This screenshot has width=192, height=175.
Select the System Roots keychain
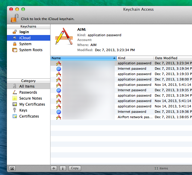[29, 50]
